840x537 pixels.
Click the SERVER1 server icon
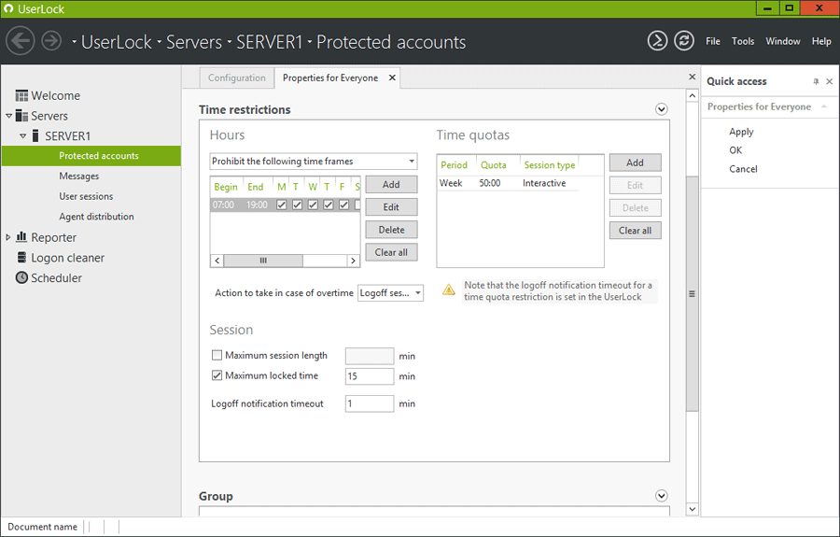pos(35,135)
